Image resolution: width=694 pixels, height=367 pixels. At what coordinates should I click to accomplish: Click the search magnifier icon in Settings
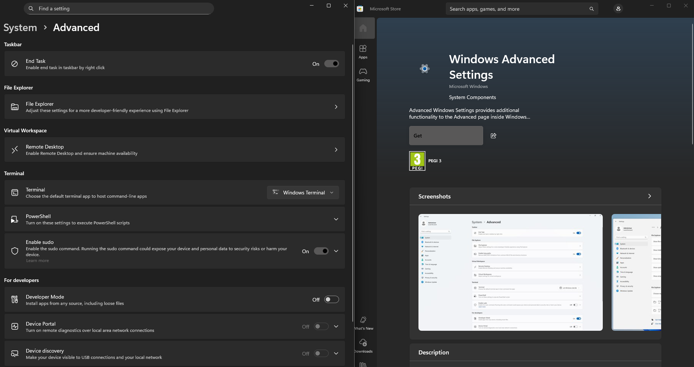[x=31, y=9]
